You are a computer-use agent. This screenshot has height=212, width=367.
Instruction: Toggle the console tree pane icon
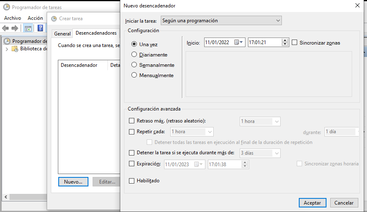click(28, 28)
